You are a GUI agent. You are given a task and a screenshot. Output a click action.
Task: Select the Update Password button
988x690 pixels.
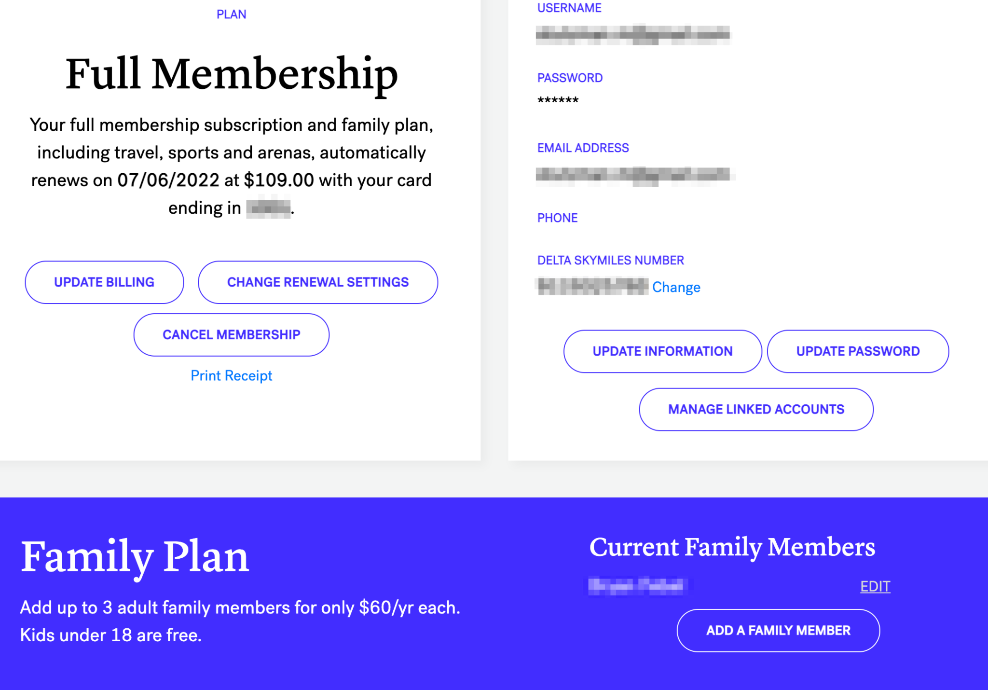[x=858, y=351]
